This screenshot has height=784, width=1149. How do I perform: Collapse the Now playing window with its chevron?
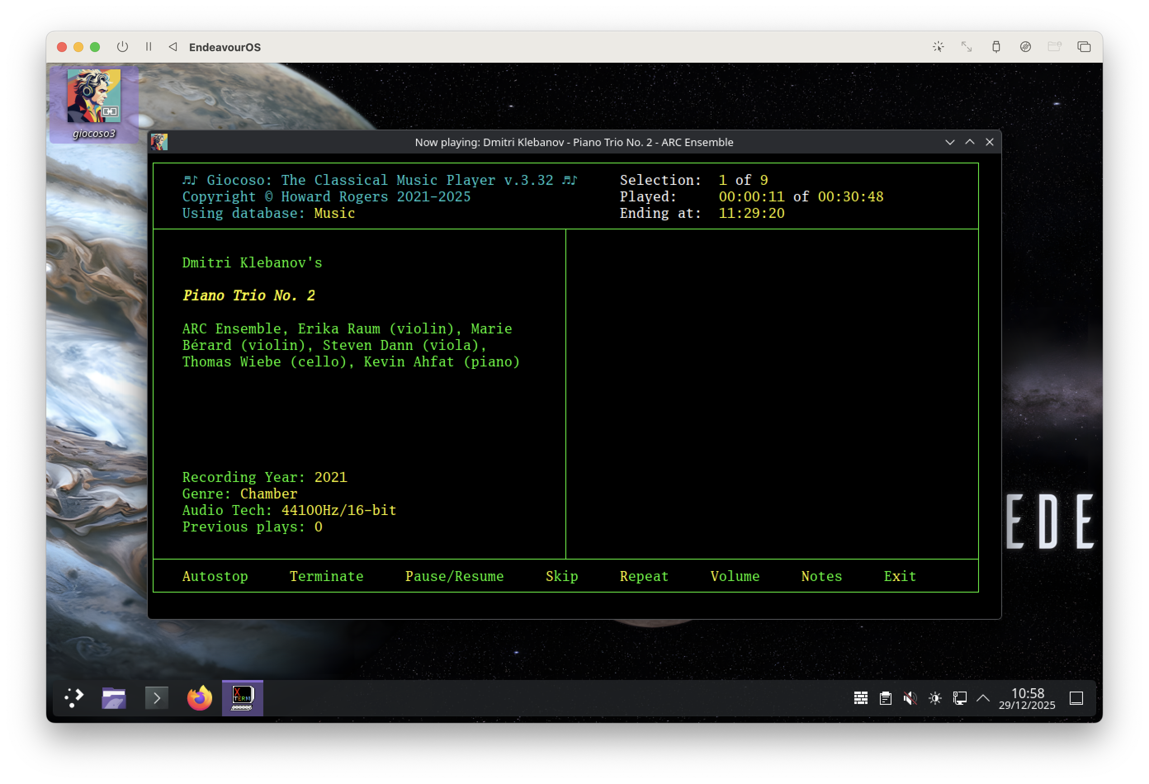click(x=950, y=142)
